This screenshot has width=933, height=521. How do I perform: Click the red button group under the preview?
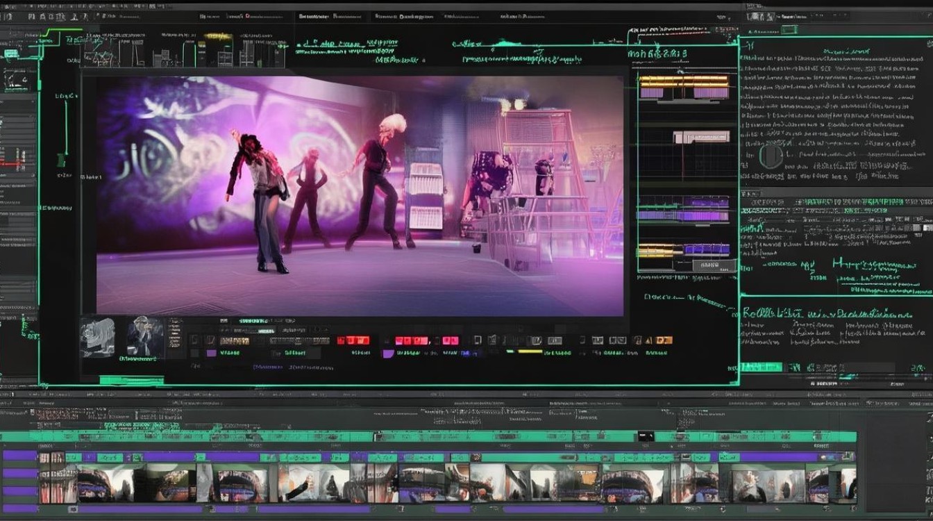[353, 340]
